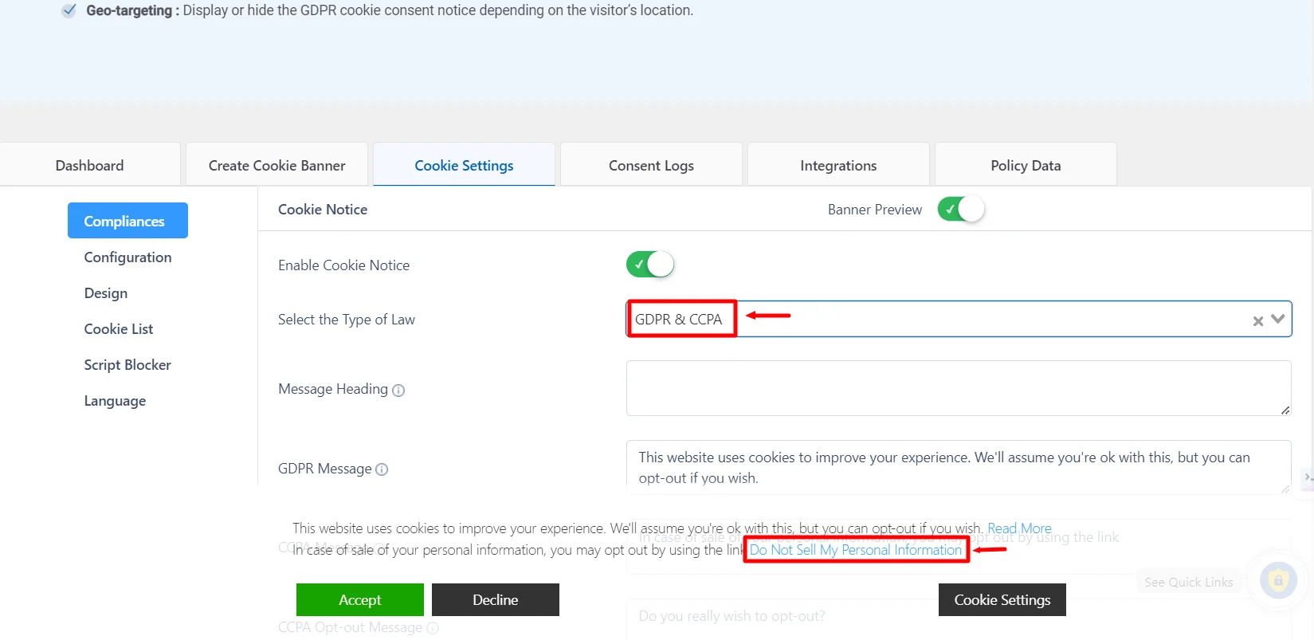Viewport: 1314px width, 640px height.
Task: Click the Cookie Settings banner button
Action: 1002,599
